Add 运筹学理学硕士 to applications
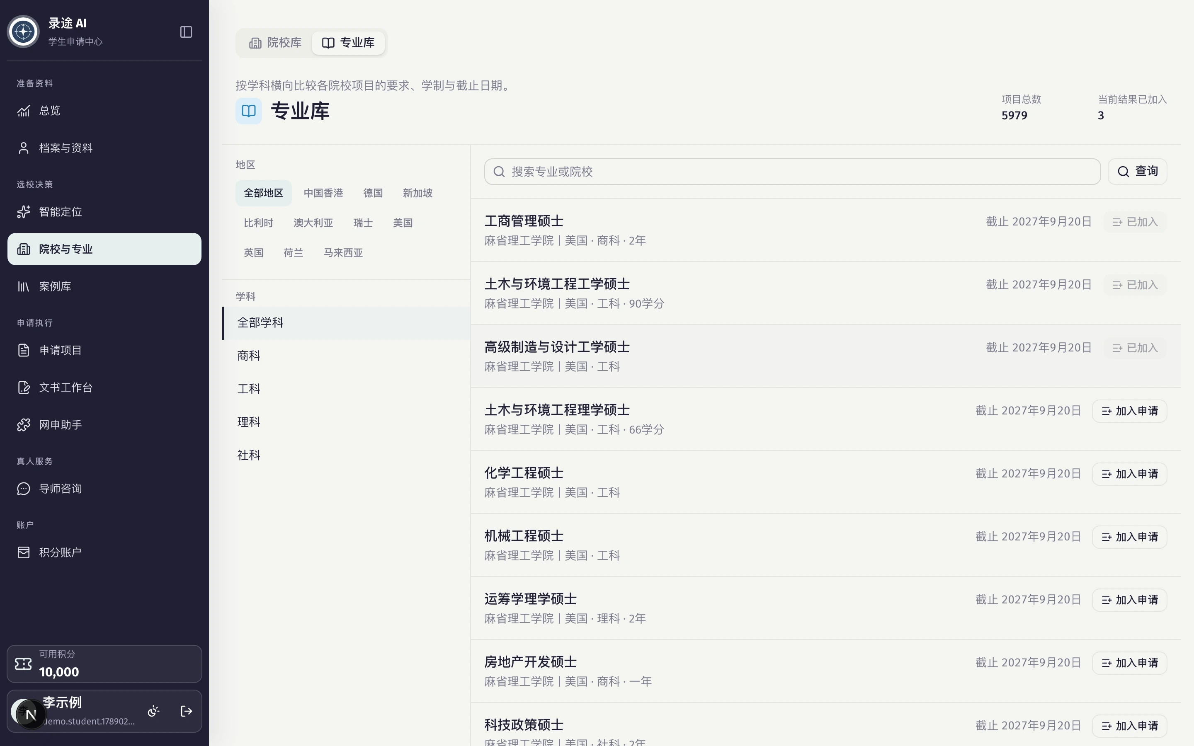Image resolution: width=1194 pixels, height=746 pixels. pyautogui.click(x=1129, y=600)
